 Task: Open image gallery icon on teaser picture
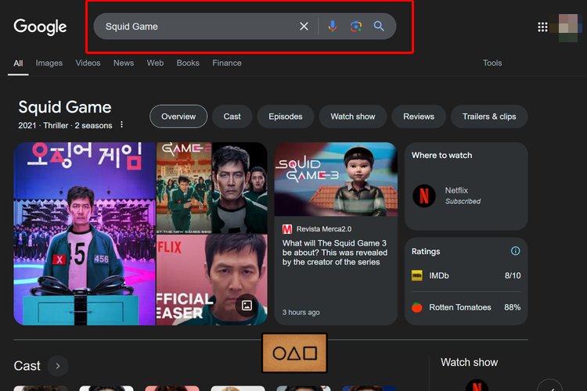click(247, 305)
